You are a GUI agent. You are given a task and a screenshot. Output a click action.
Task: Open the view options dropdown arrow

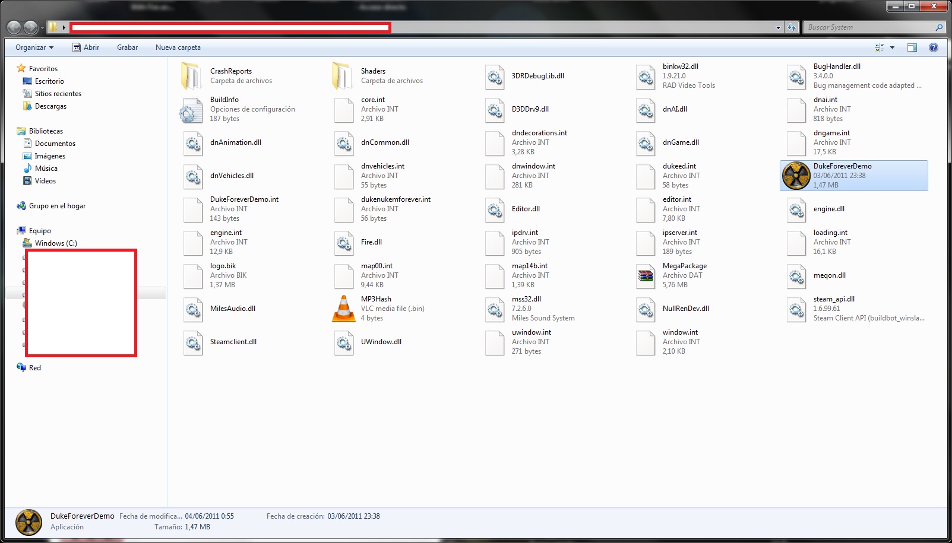892,47
